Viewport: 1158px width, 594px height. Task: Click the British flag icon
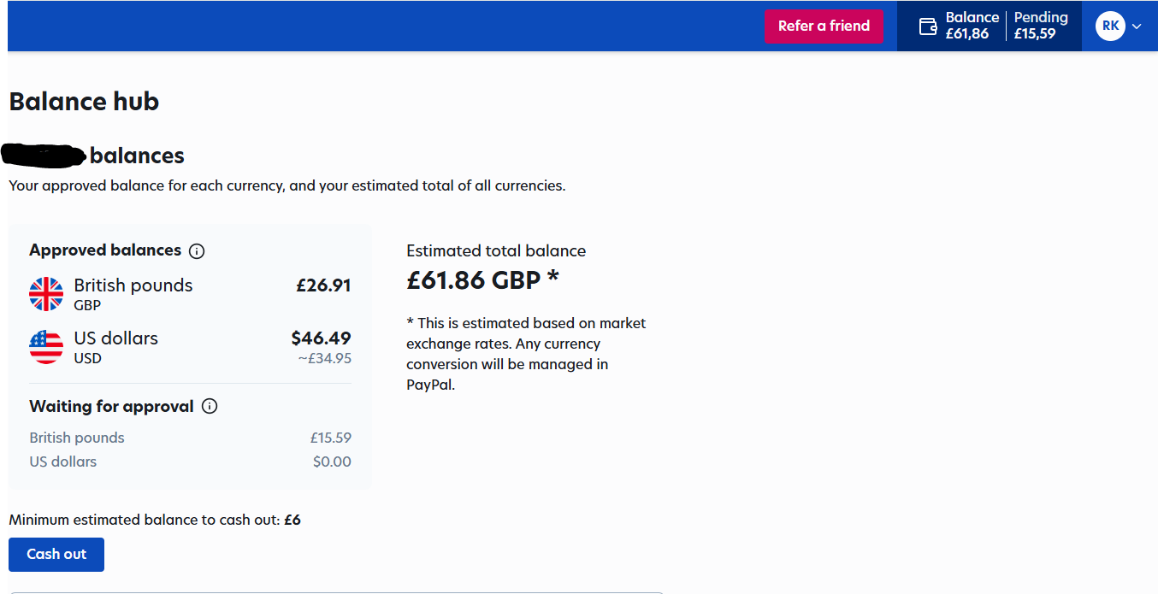46,294
